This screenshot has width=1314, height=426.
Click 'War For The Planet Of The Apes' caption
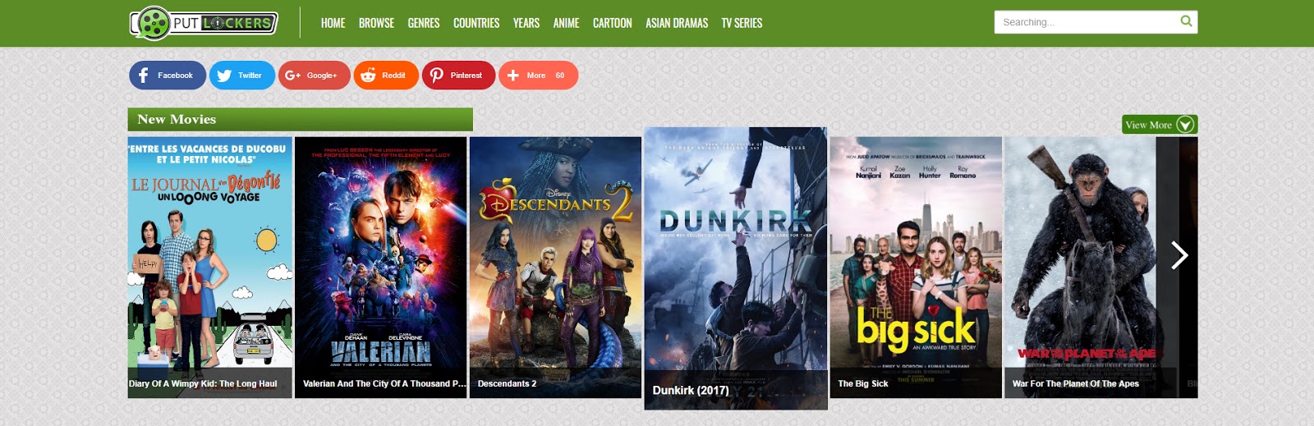pos(1076,383)
